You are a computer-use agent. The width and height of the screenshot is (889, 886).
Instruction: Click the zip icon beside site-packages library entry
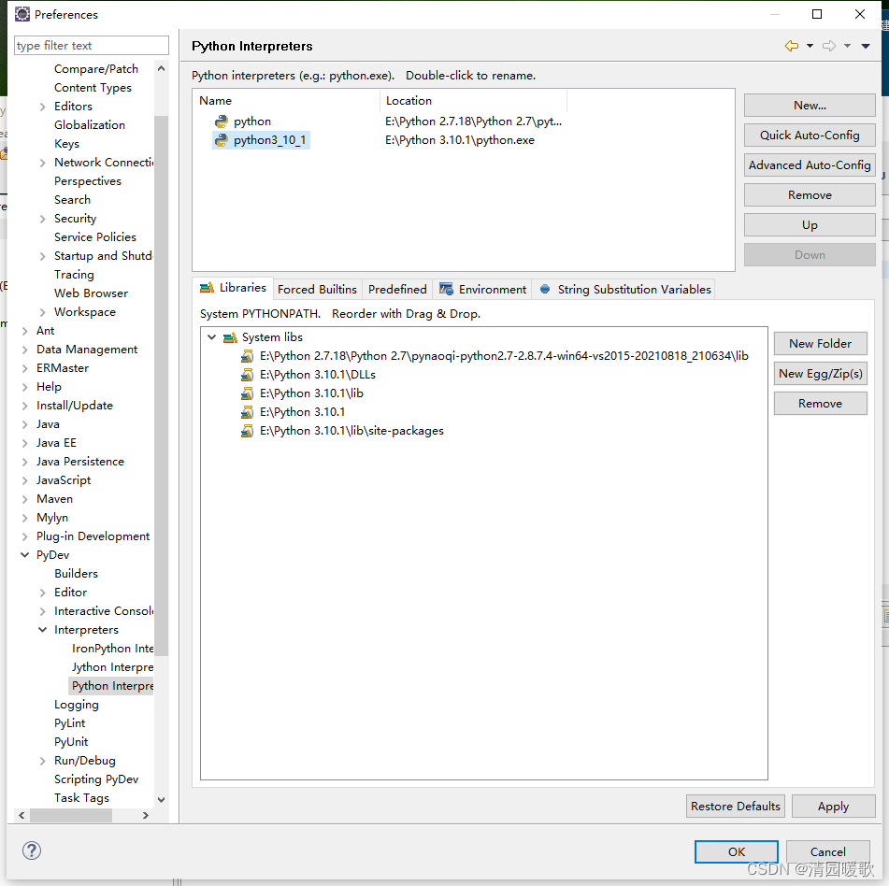247,431
